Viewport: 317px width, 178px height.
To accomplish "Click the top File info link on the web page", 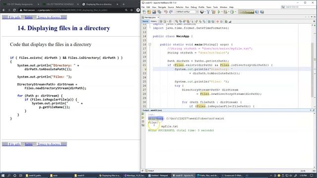I will [x=11, y=17].
